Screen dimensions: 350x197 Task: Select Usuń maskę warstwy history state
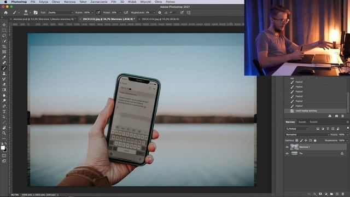tap(315, 111)
